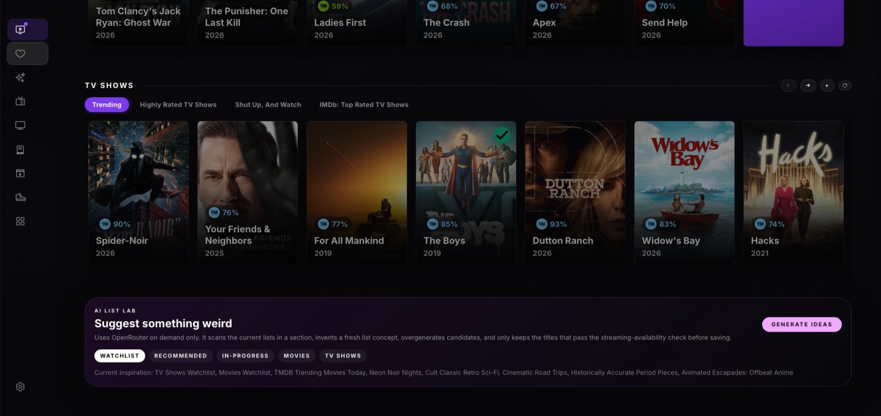This screenshot has height=416, width=881.
Task: Click the 74% rating badge on Hacks
Action: (770, 224)
